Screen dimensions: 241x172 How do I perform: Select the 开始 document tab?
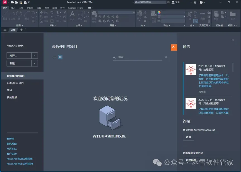point(13,30)
